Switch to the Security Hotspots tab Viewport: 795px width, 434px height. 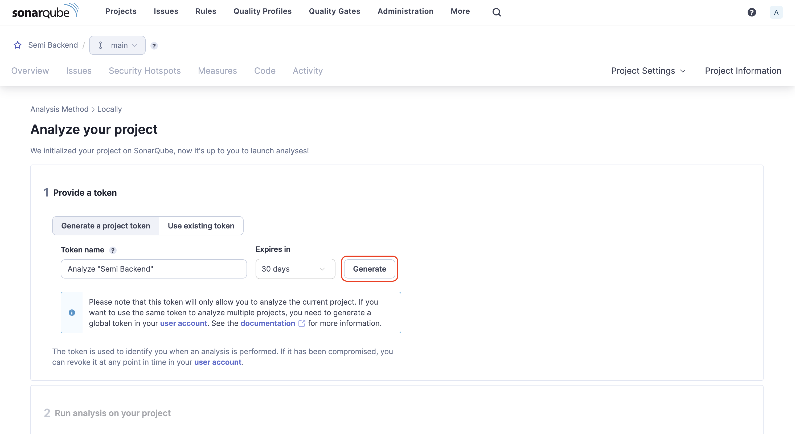145,71
